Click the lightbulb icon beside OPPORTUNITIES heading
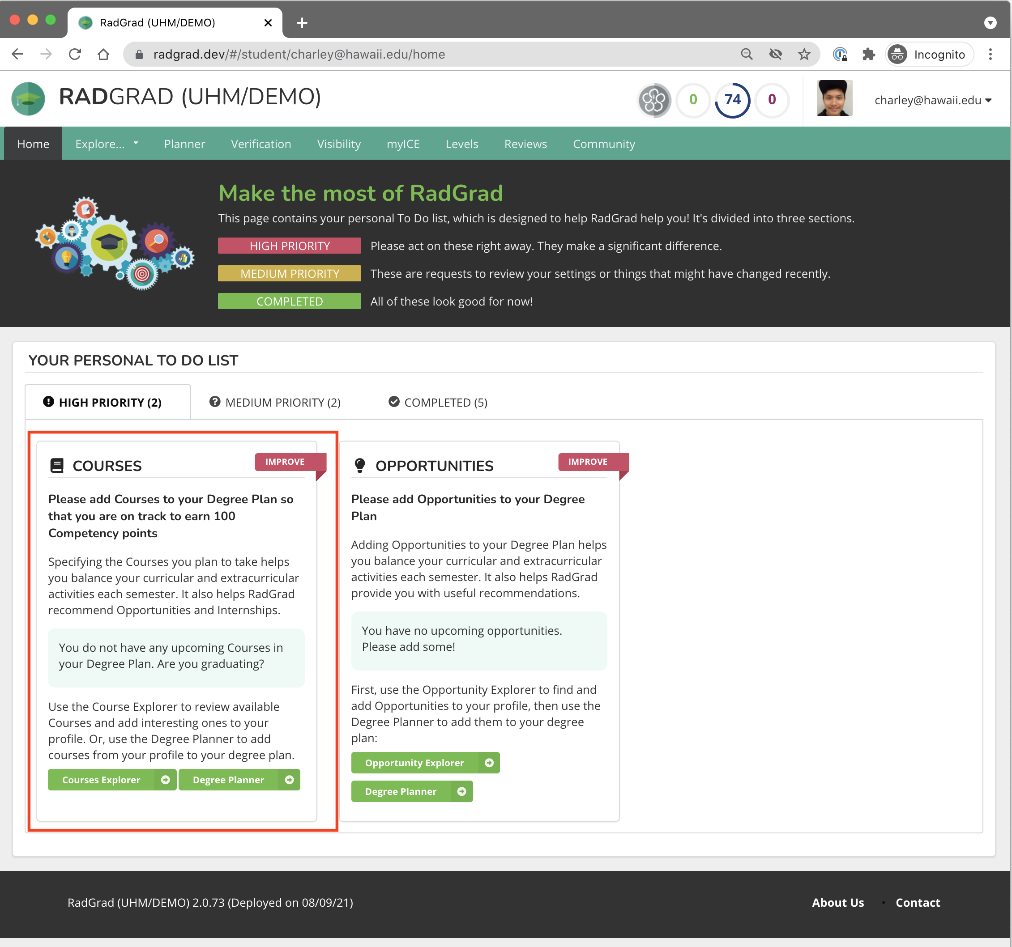The width and height of the screenshot is (1012, 947). coord(360,466)
